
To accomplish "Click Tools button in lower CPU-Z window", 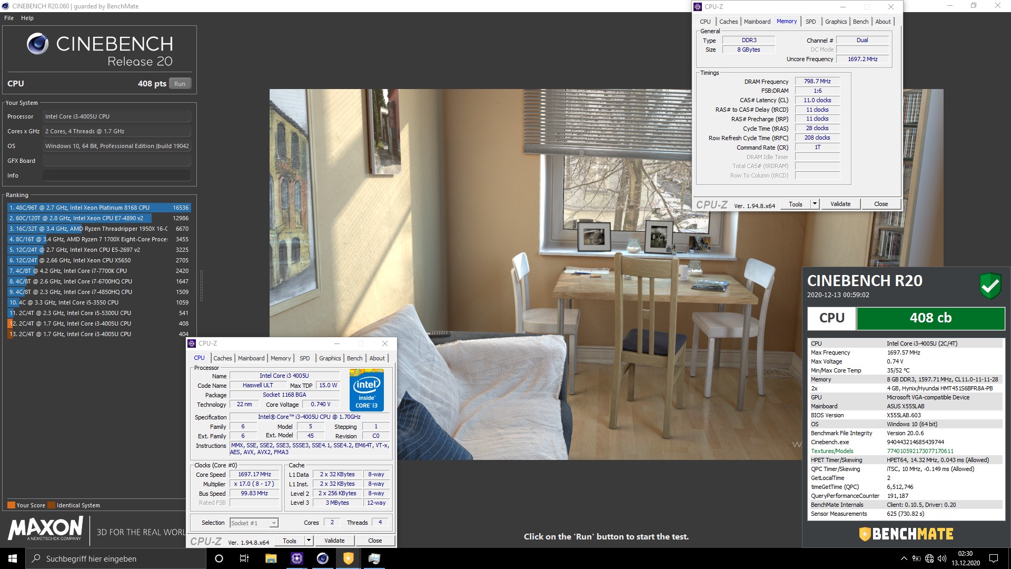I will [x=289, y=541].
